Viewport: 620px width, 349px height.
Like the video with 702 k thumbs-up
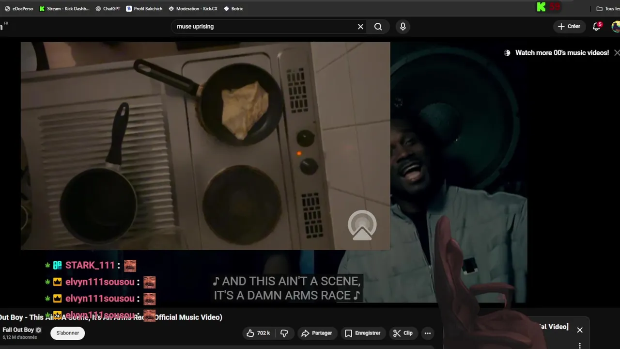[258, 333]
